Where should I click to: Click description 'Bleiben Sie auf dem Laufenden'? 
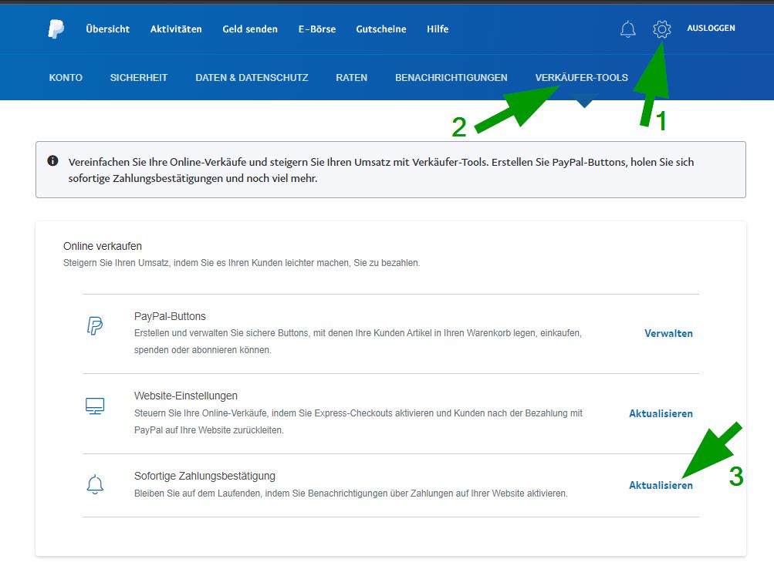click(198, 494)
